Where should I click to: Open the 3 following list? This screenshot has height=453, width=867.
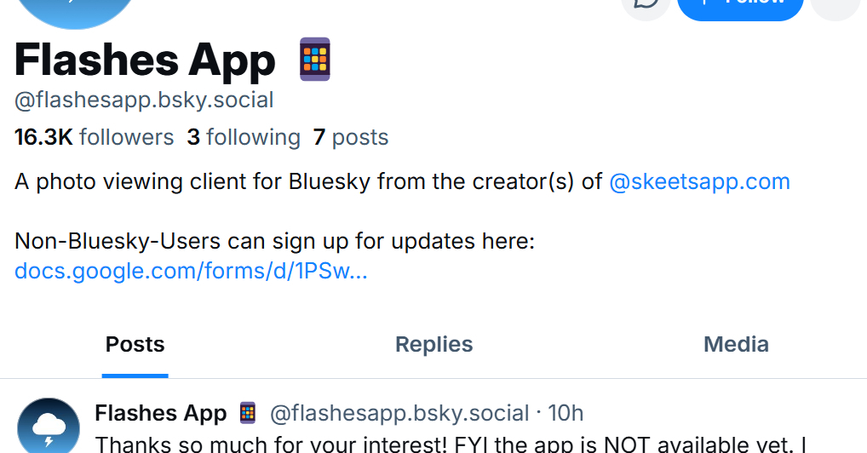pos(244,137)
